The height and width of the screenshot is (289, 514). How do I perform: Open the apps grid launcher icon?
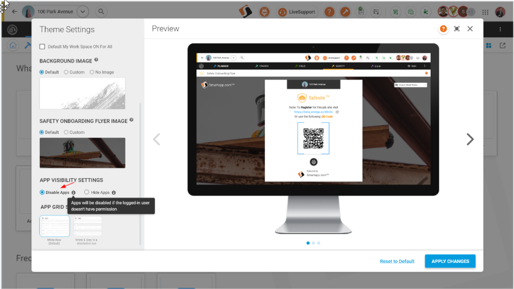[485, 12]
